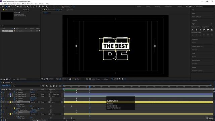Select the Unified Camera tool
215x121 pixels.
(x=18, y=7)
